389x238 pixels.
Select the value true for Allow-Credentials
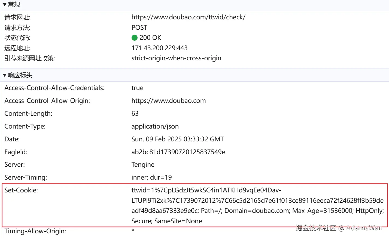(137, 88)
